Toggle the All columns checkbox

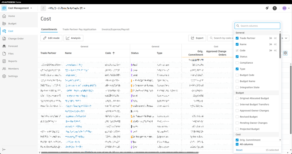[237, 144]
